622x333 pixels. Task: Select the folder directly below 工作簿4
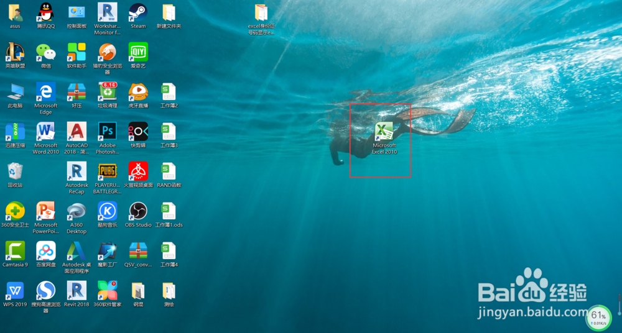pos(169,294)
